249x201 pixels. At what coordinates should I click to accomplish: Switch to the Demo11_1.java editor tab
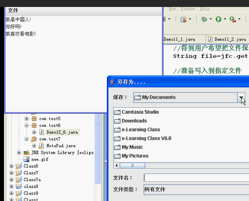pos(179,39)
